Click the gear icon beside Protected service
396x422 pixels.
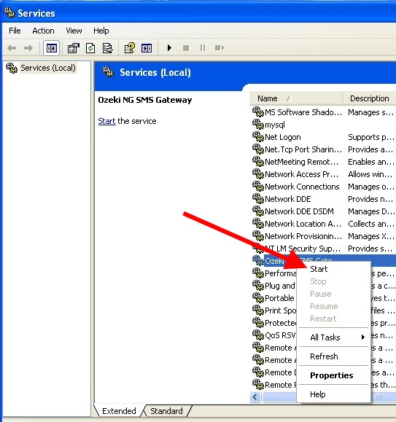coord(258,322)
